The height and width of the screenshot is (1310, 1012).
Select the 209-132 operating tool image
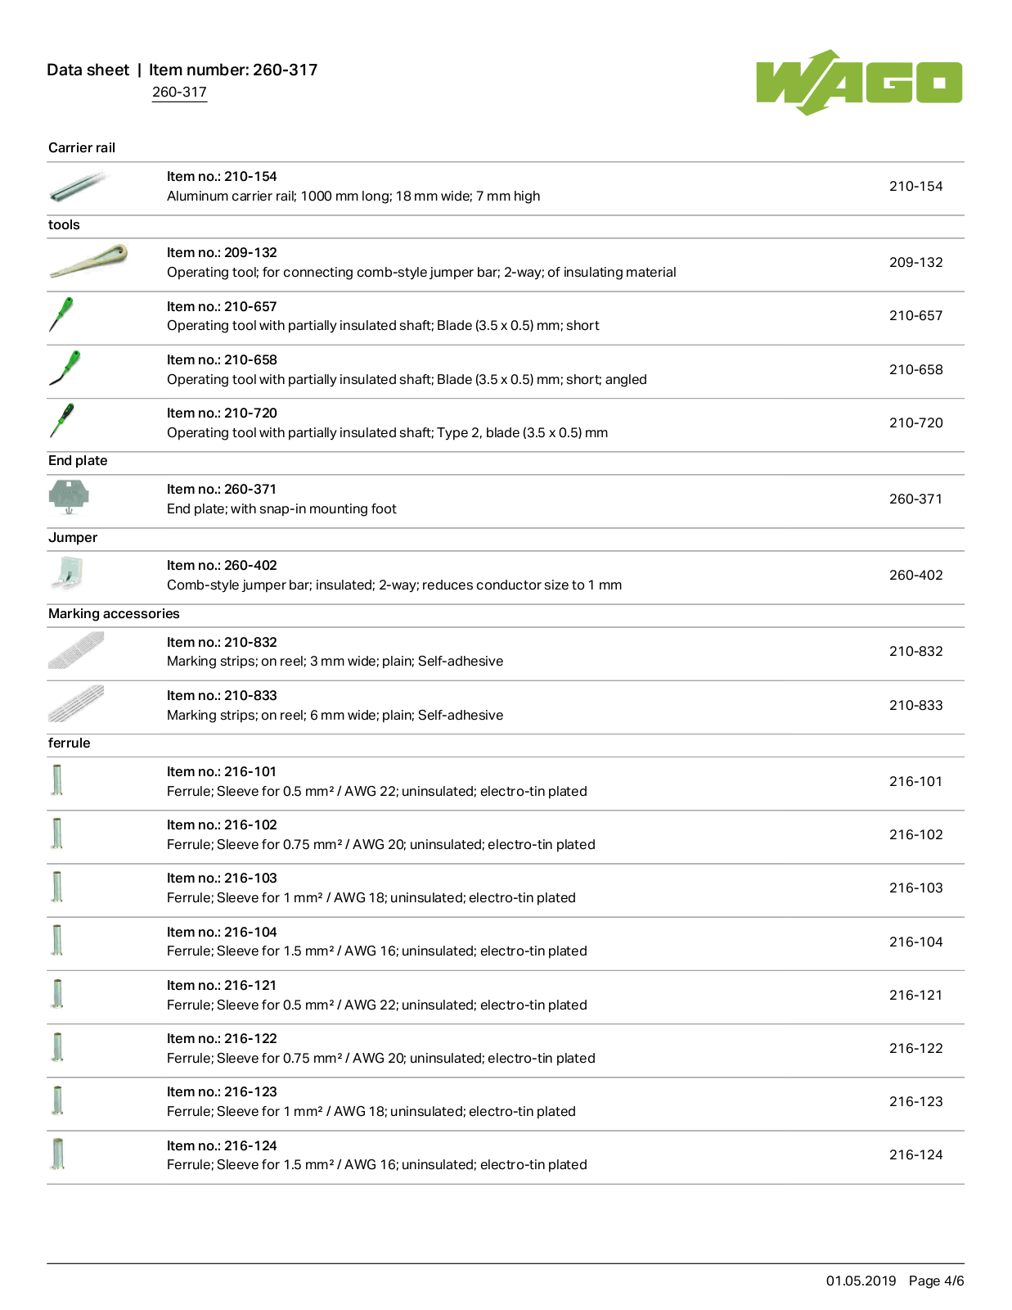[88, 262]
